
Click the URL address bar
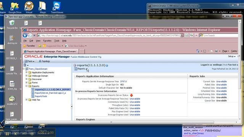pyautogui.click(x=110, y=35)
